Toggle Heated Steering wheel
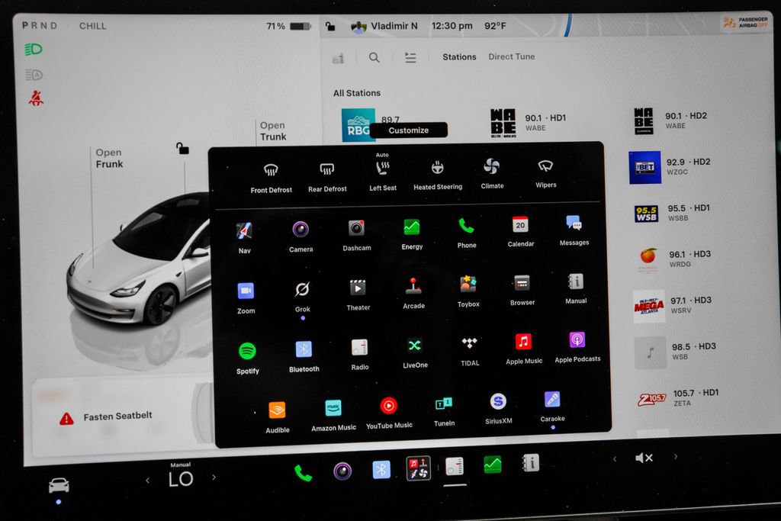The width and height of the screenshot is (781, 521). point(437,175)
